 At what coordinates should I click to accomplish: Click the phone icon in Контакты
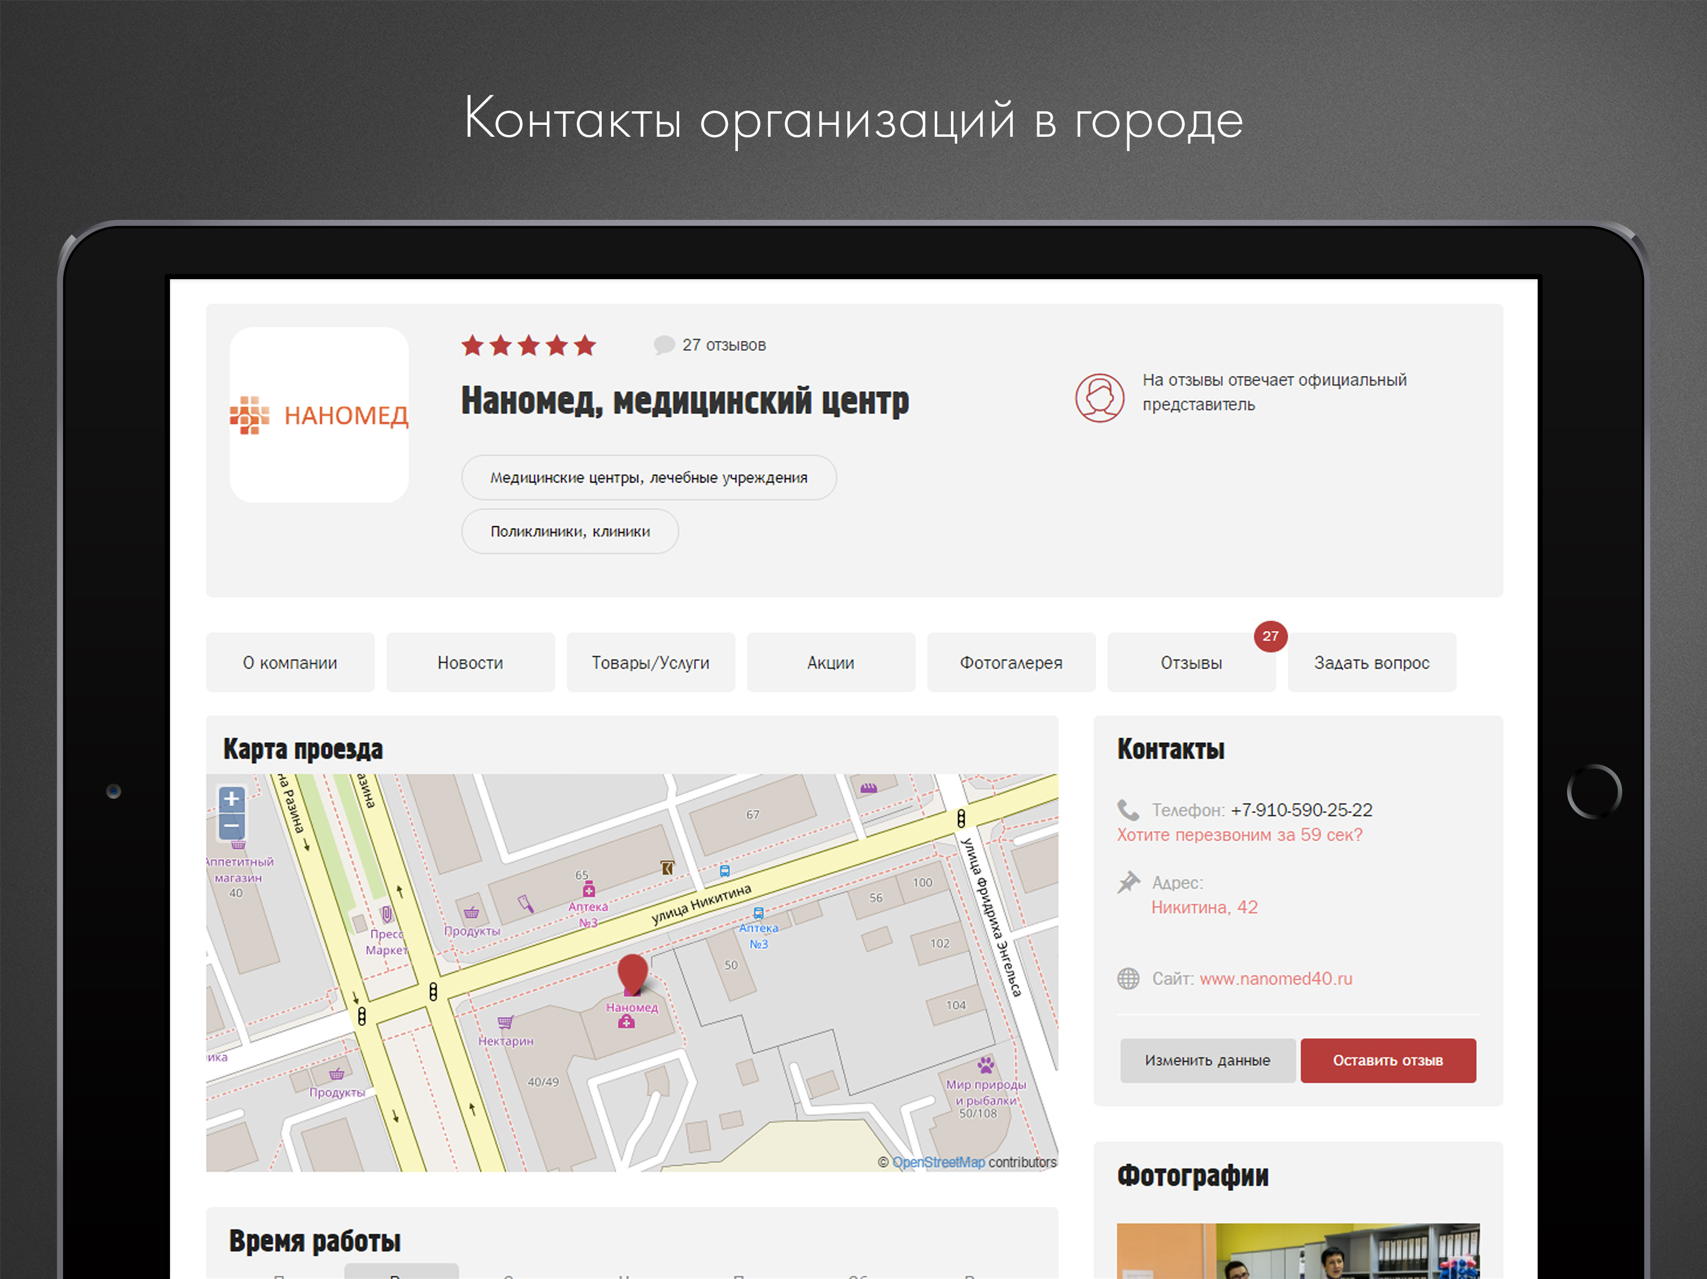(1127, 810)
